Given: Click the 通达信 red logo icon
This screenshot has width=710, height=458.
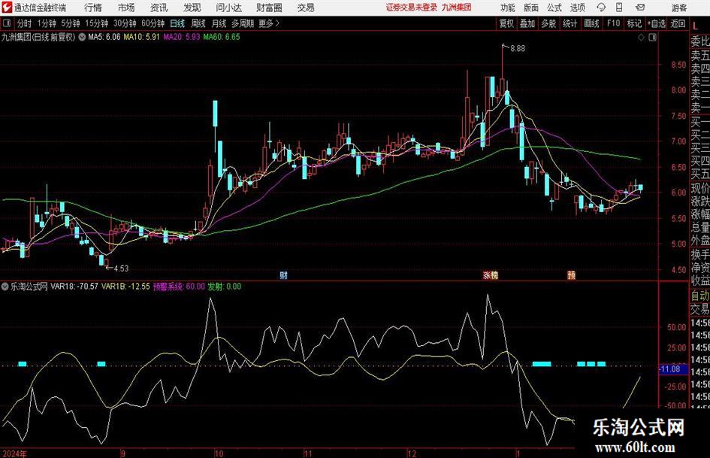Looking at the screenshot, I should click(x=7, y=8).
